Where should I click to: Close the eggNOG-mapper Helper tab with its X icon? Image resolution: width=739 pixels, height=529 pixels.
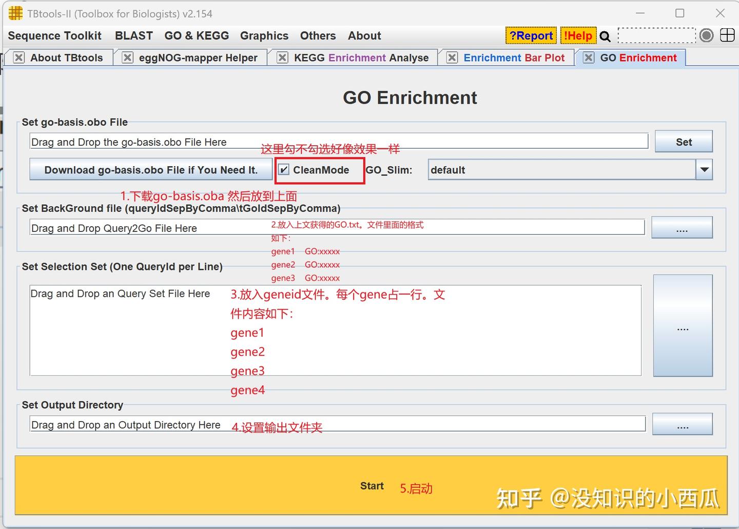(x=127, y=57)
